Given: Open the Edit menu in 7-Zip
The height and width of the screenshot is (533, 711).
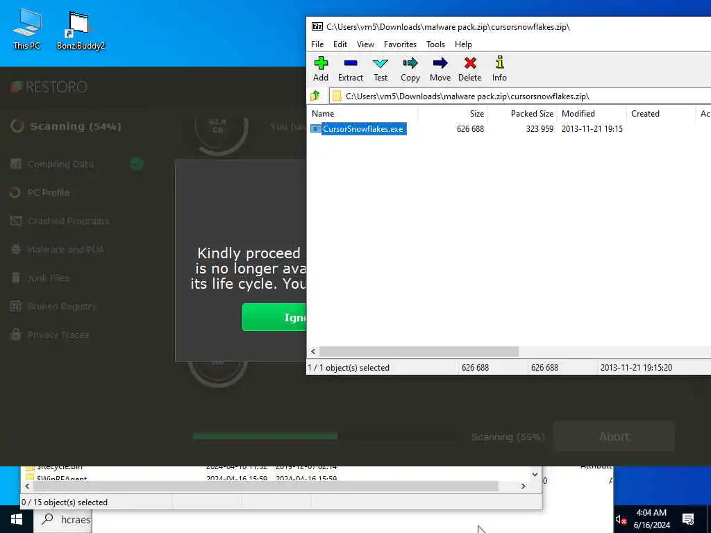Looking at the screenshot, I should 340,44.
